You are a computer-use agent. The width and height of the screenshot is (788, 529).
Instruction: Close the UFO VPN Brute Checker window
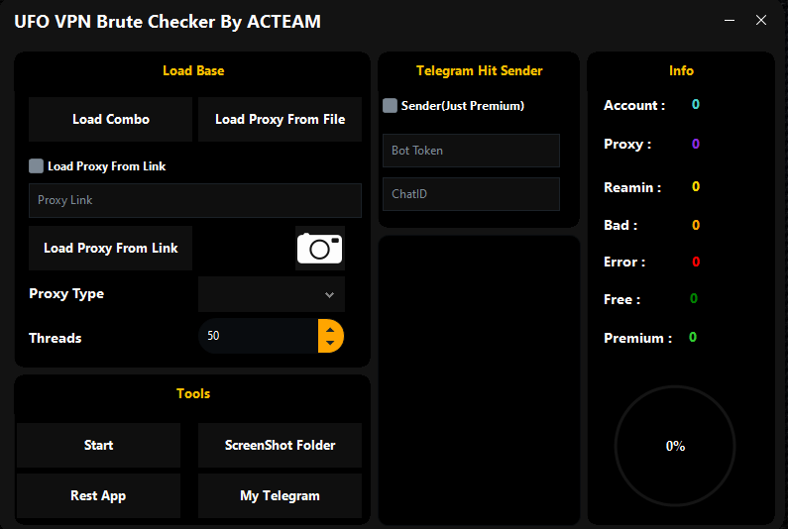pyautogui.click(x=761, y=20)
